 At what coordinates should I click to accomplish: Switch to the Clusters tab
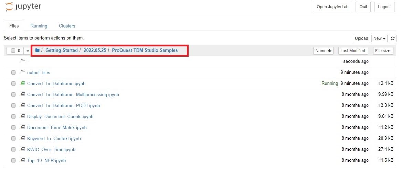67,26
